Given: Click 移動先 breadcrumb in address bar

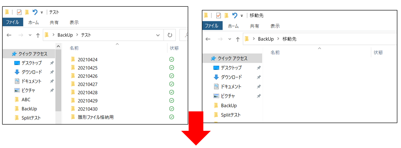Looking at the screenshot, I should click(289, 39).
